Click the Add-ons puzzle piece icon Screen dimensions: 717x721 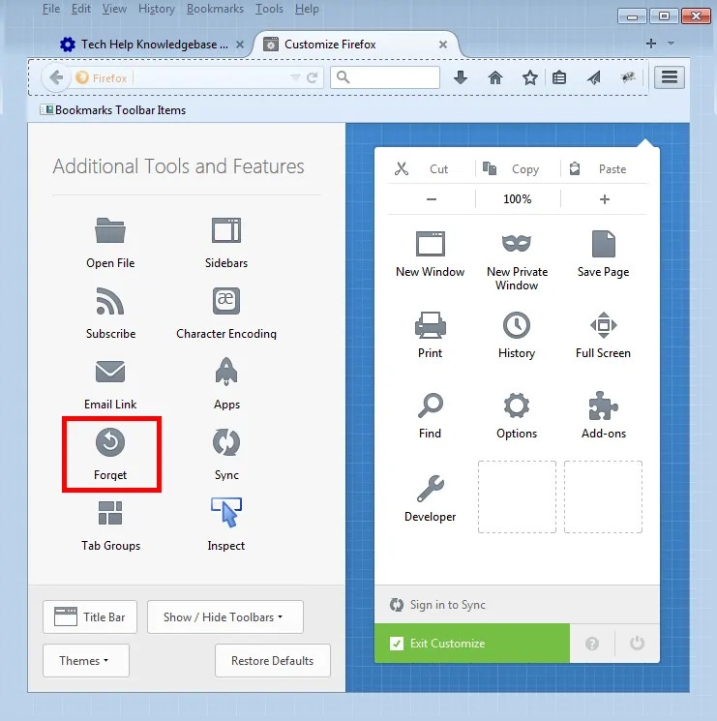click(604, 406)
